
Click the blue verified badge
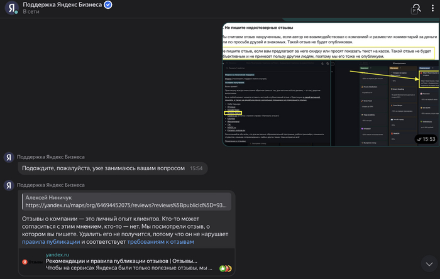click(108, 5)
